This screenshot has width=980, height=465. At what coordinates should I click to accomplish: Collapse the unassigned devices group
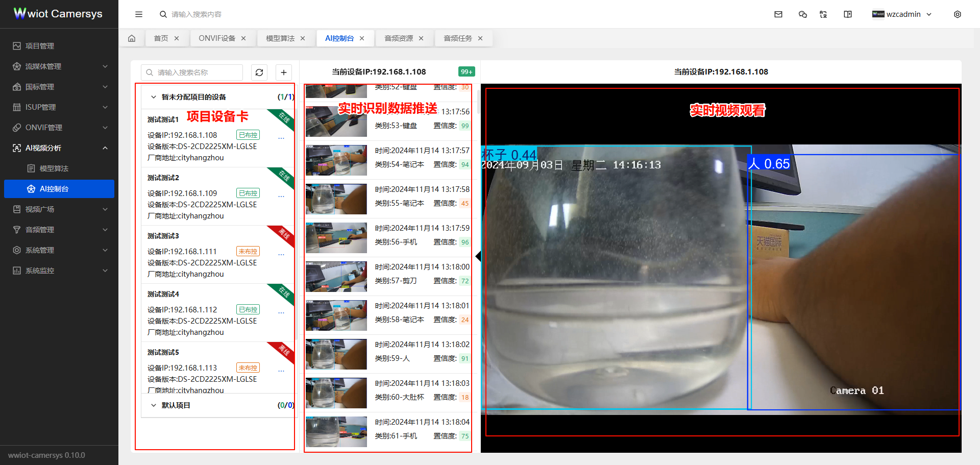click(153, 97)
